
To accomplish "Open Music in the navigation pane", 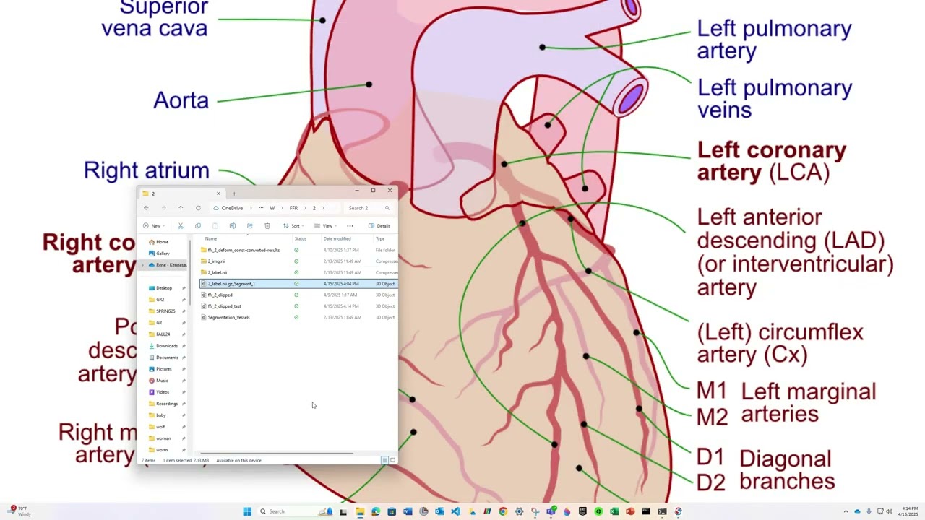I will tap(162, 381).
